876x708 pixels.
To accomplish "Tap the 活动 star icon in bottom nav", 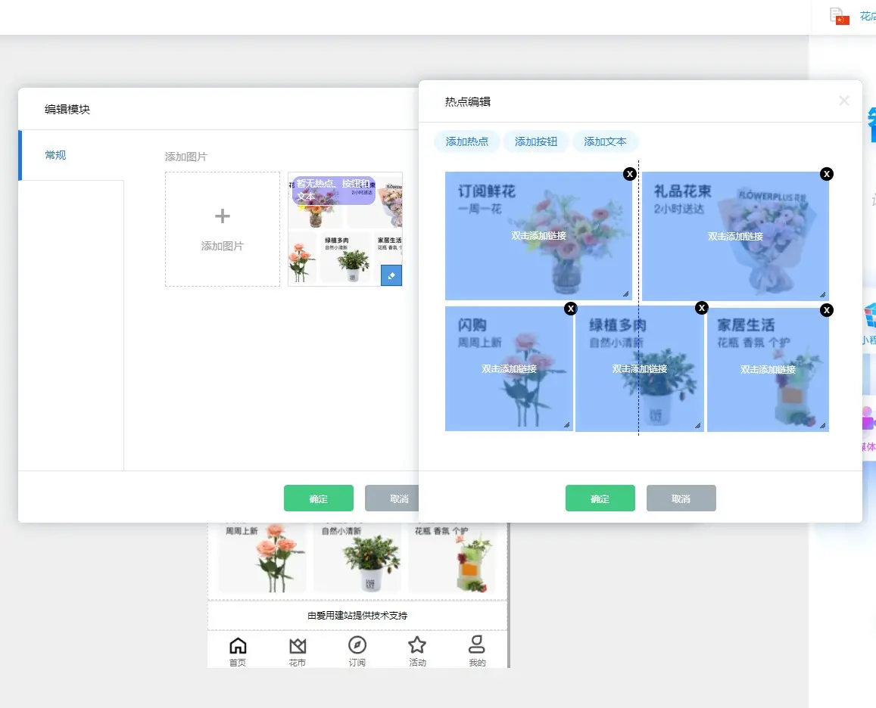I will pos(417,645).
